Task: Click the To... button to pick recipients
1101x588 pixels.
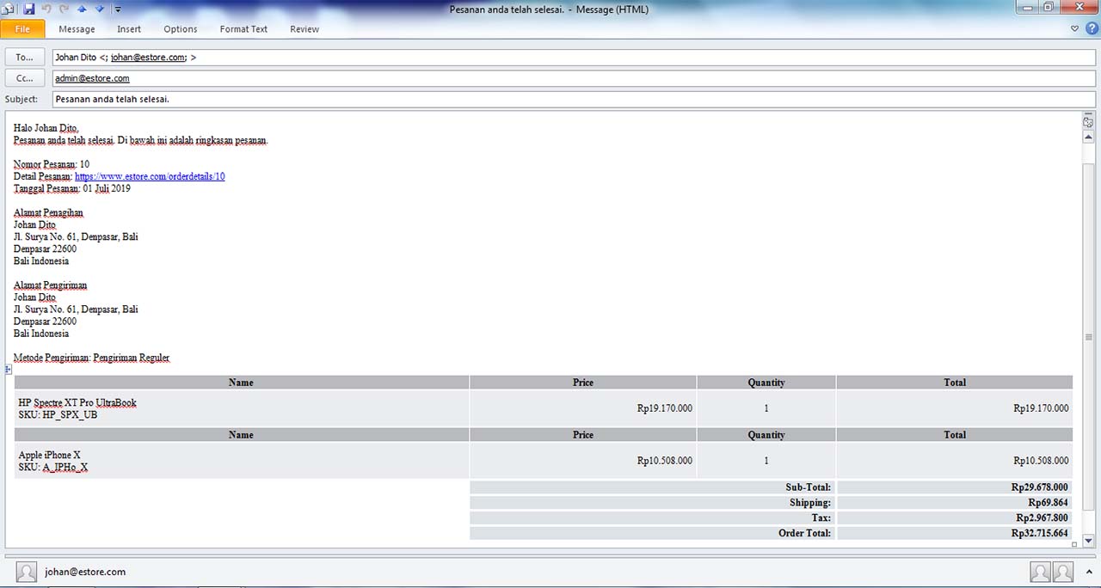Action: 25,58
